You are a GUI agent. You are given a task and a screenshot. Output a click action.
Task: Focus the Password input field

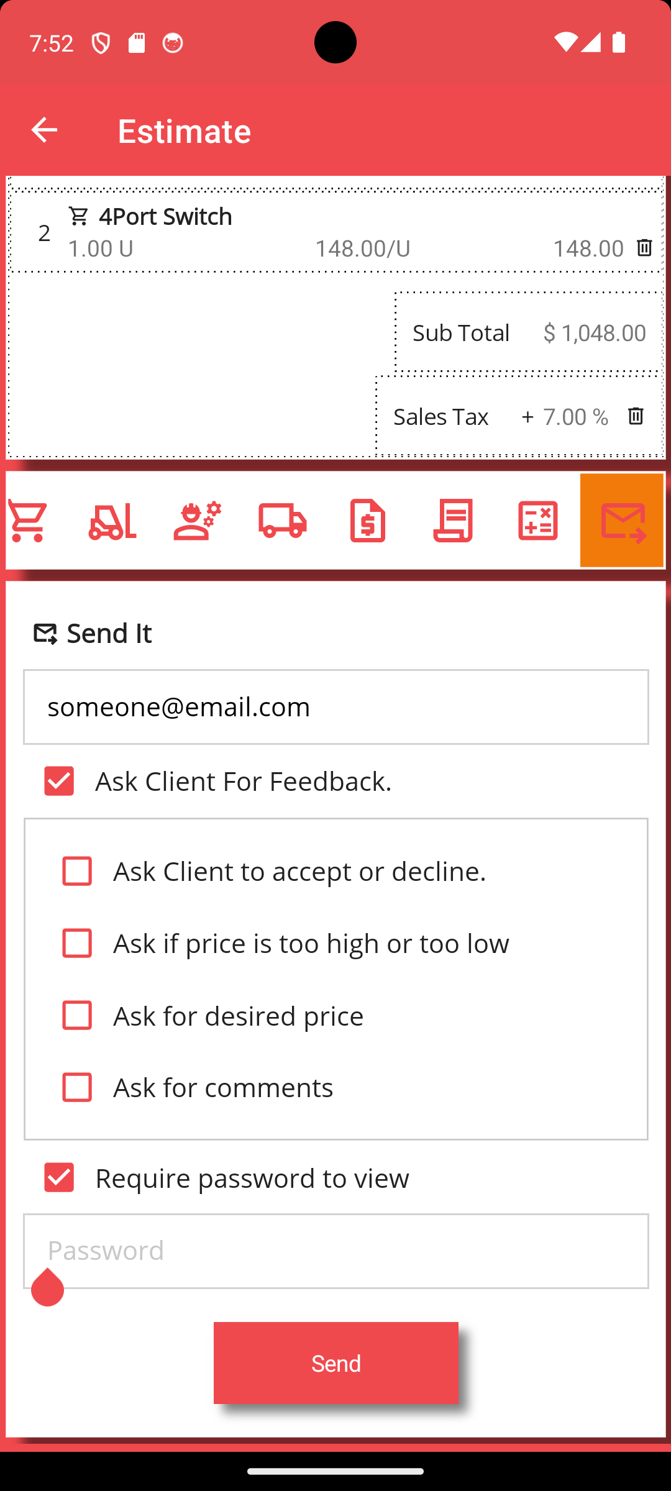point(335,1251)
